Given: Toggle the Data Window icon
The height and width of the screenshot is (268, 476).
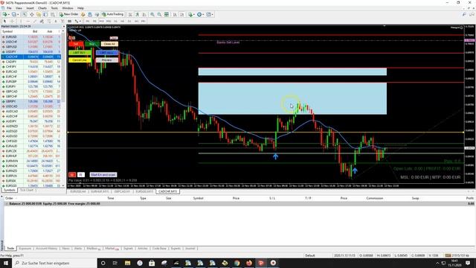Looking at the screenshot, I should (x=31, y=14).
